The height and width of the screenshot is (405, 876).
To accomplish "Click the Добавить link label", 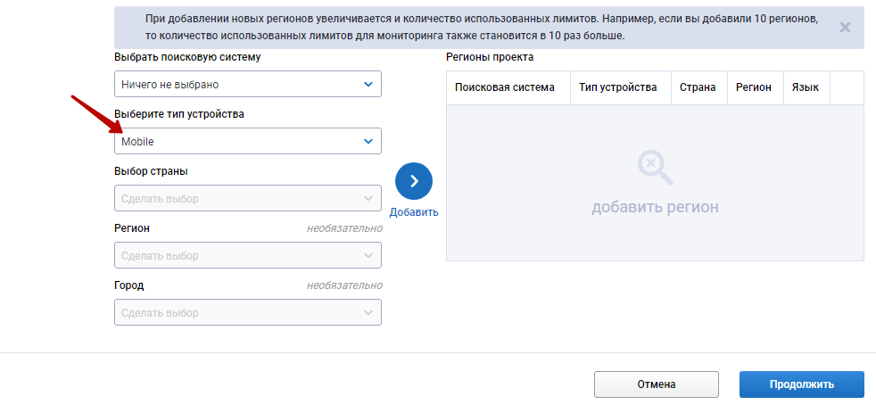I will pos(414,212).
